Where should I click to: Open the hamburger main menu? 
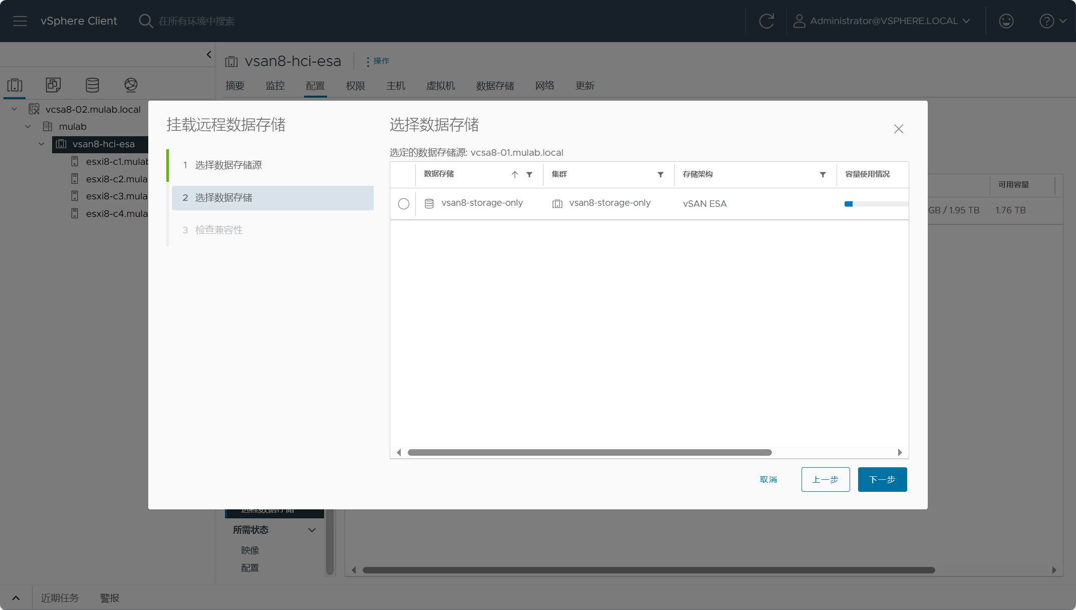[20, 21]
